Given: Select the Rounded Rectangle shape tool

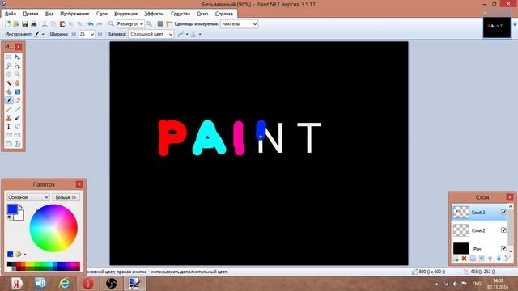Looking at the screenshot, I should 18,135.
